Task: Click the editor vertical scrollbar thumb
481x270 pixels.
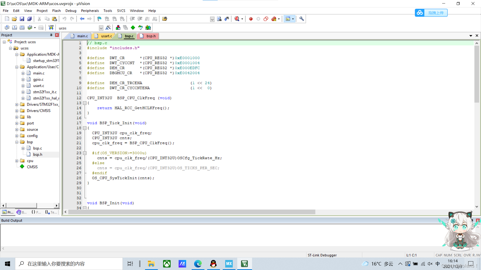Action: [x=477, y=74]
